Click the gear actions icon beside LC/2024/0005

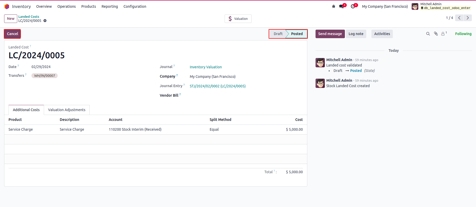tap(45, 21)
